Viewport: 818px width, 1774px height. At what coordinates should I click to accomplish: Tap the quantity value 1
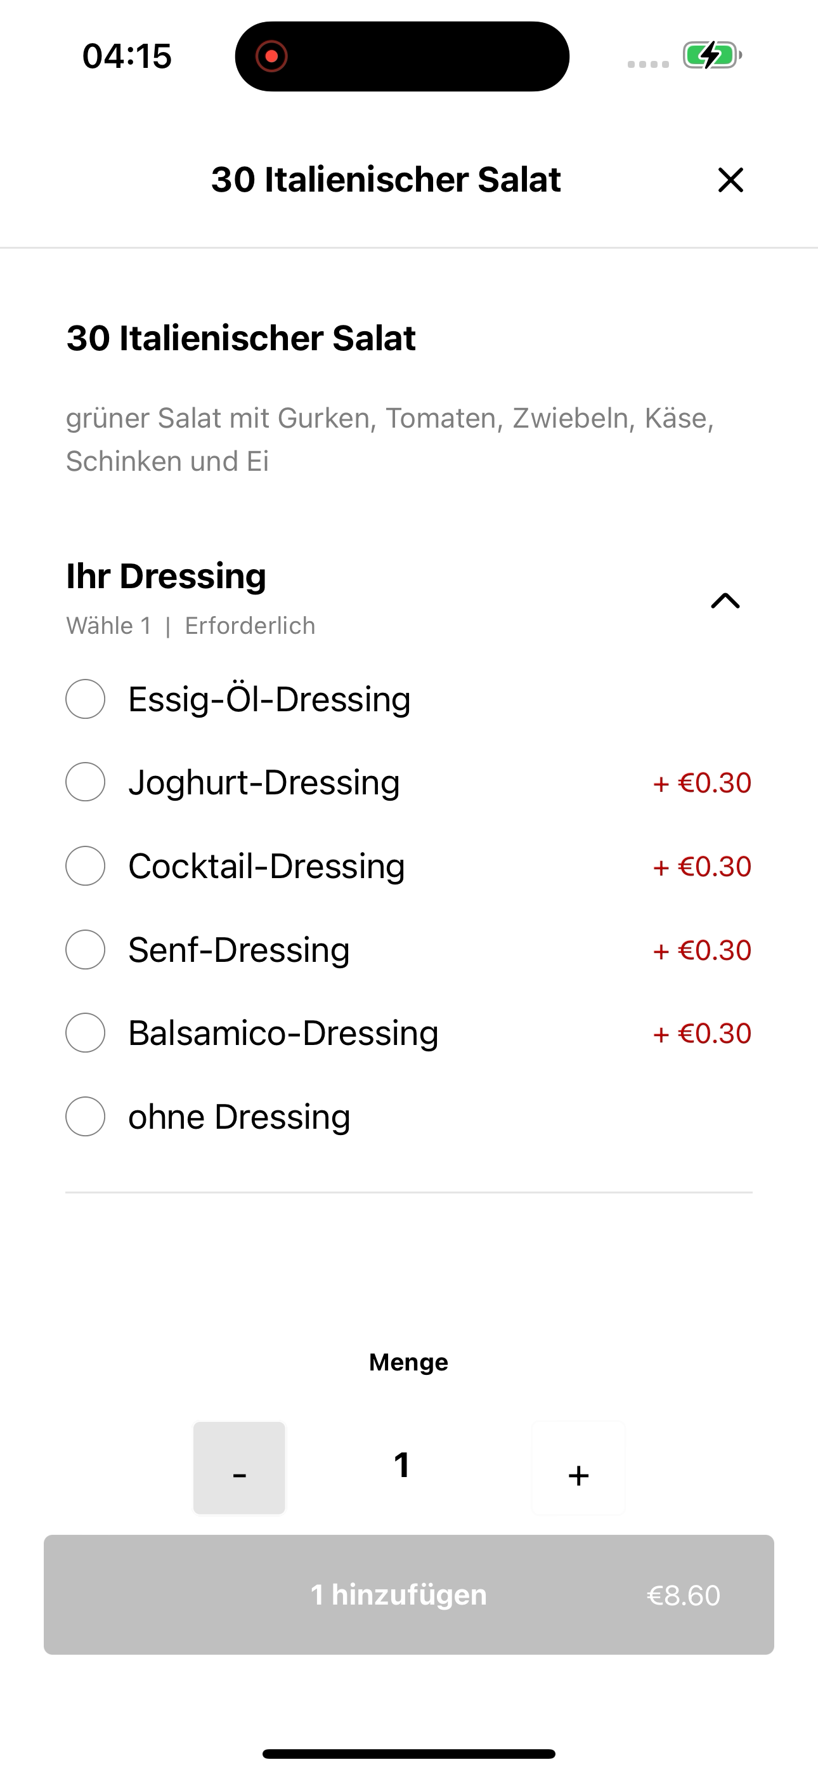click(402, 1465)
